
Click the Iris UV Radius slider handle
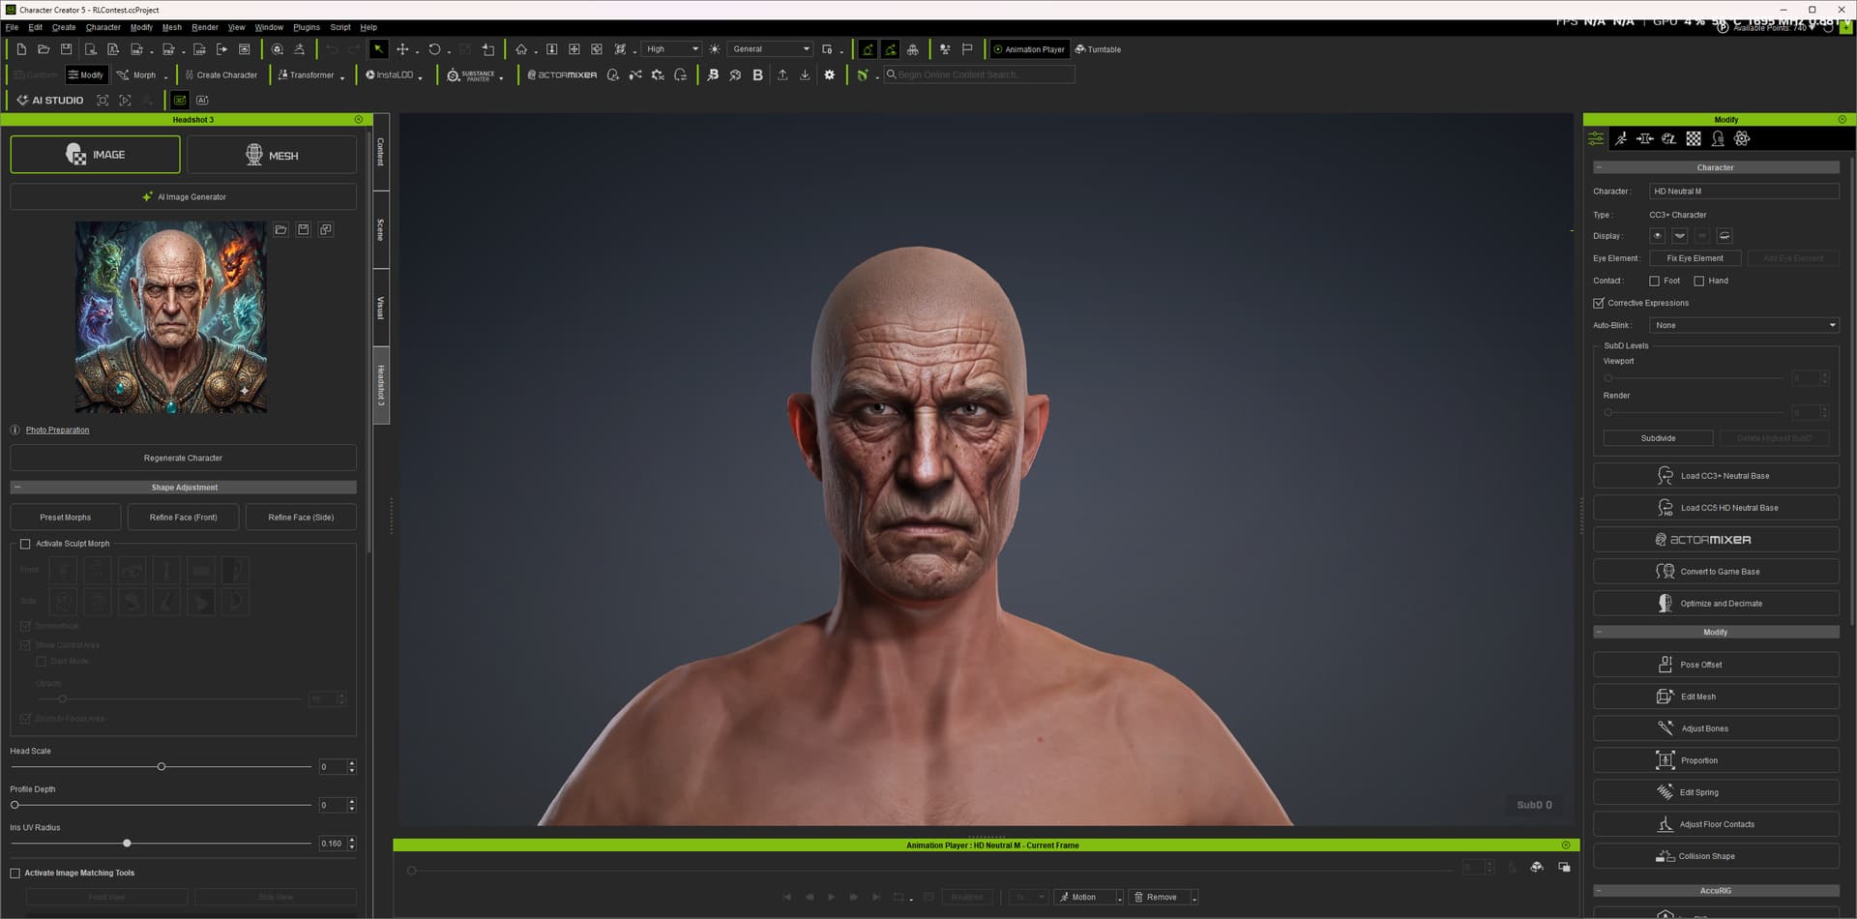127,844
